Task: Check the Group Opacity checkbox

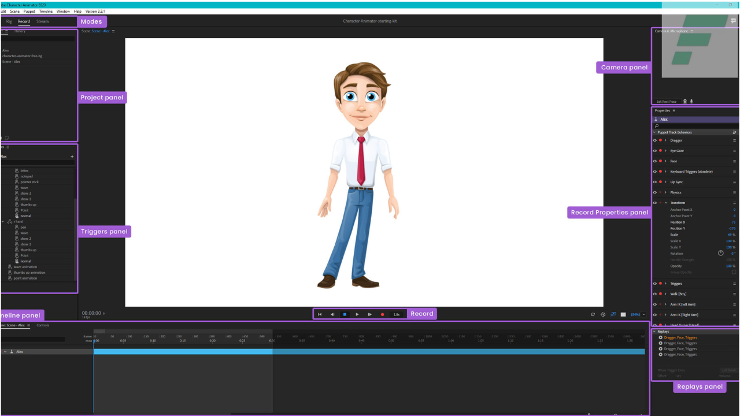Action: (x=734, y=272)
